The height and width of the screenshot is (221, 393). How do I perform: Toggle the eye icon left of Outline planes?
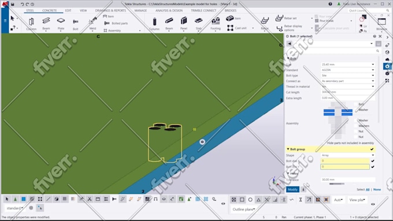click(223, 204)
